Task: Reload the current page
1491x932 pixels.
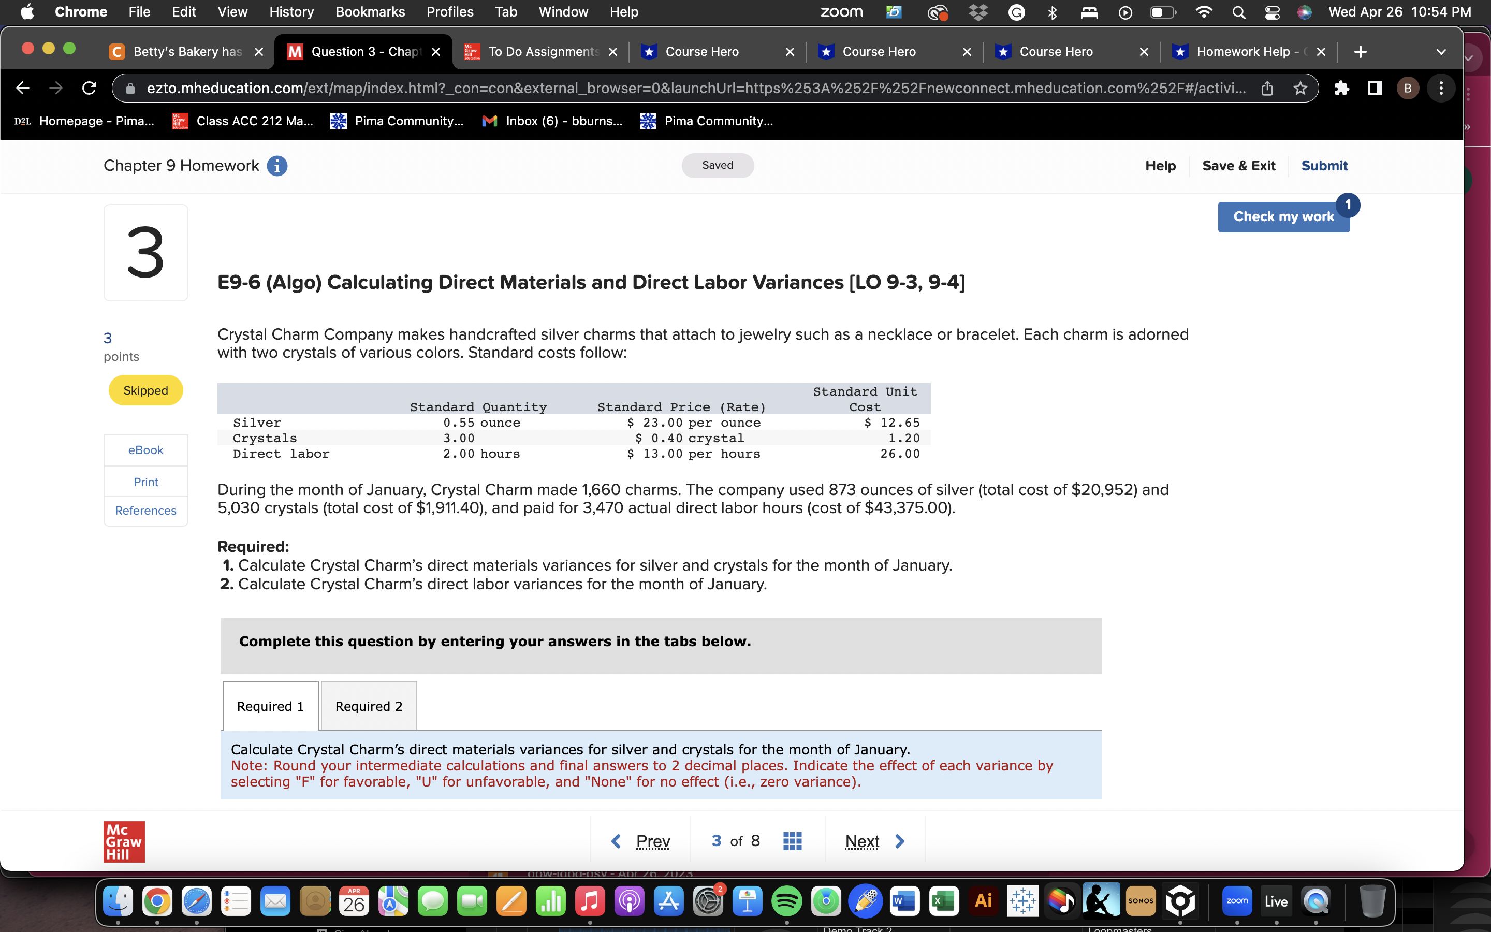Action: (89, 88)
